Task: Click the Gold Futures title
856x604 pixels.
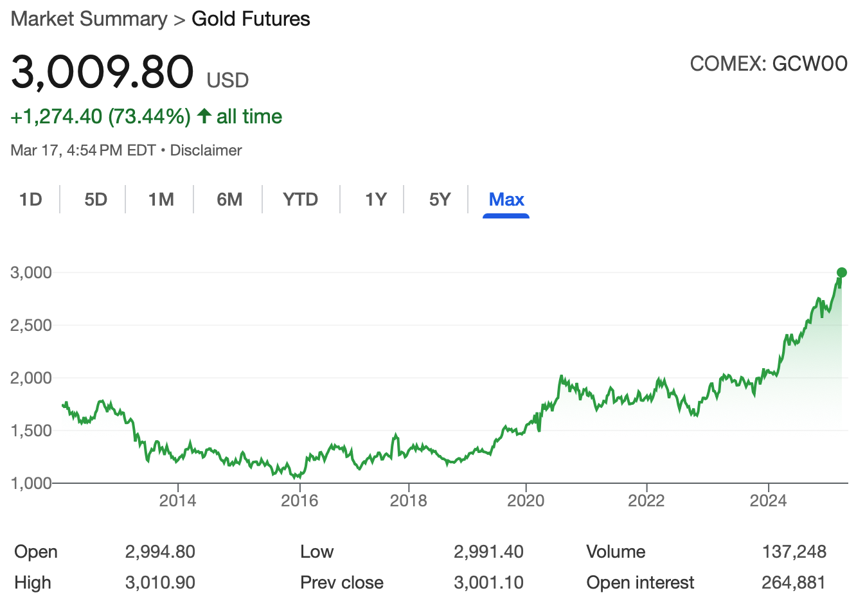Action: pos(251,19)
